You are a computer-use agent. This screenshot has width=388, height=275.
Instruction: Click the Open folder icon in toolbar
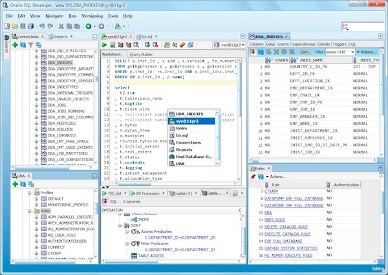click(14, 26)
